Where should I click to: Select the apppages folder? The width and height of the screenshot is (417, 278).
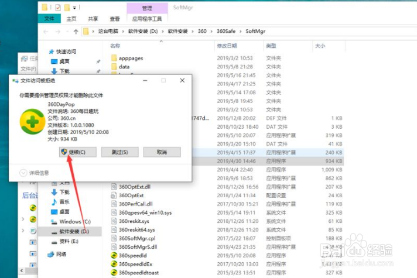click(131, 58)
